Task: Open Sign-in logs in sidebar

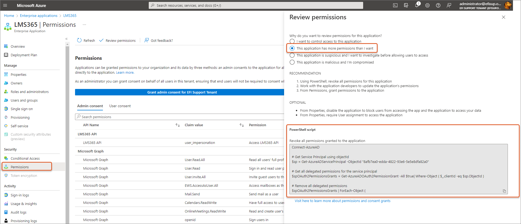Action: pos(20,195)
